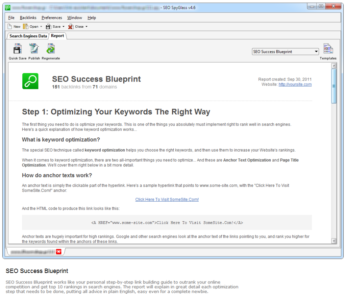The height and width of the screenshot is (295, 346).
Task: Click the green SEO SpyGlass logo in report
Action: click(30, 81)
